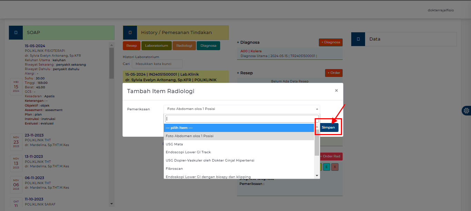Image resolution: width=471 pixels, height=211 pixels.
Task: Click the yellow action icon beside the E button
Action: click(319, 167)
